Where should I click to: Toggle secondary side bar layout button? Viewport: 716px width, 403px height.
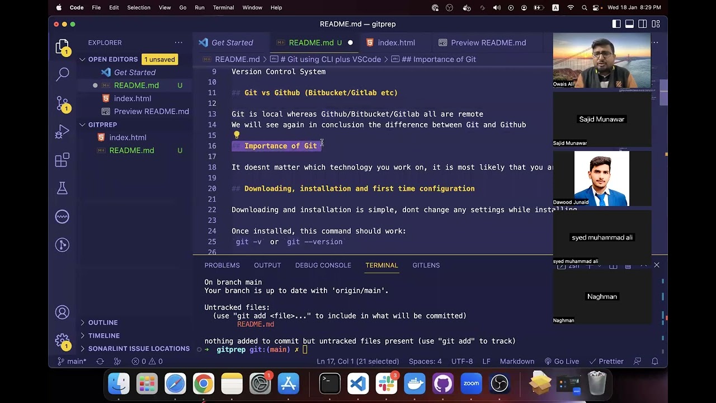tap(643, 24)
